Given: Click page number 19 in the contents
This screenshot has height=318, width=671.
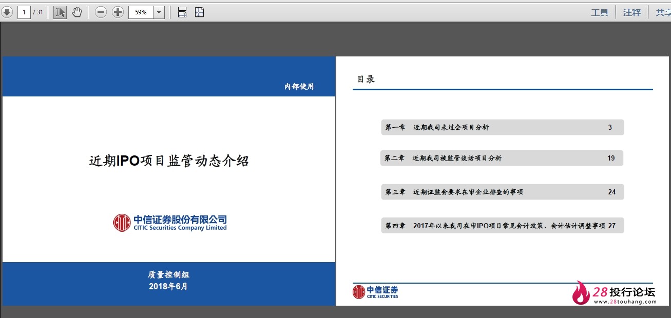Looking at the screenshot, I should pyautogui.click(x=611, y=158).
